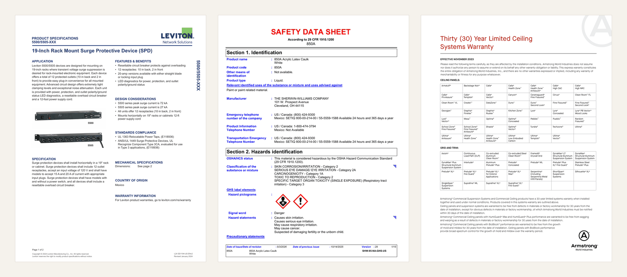Image resolution: width=627 pixels, height=277 pixels.
Task: Click the Relevant identified uses underlined heading
Action: [x=285, y=85]
